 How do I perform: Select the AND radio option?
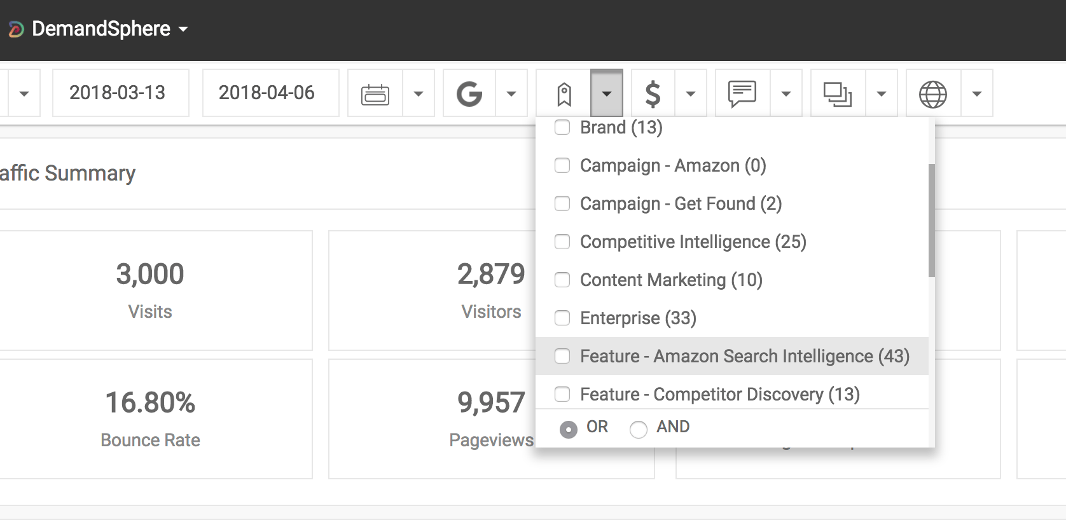tap(639, 429)
